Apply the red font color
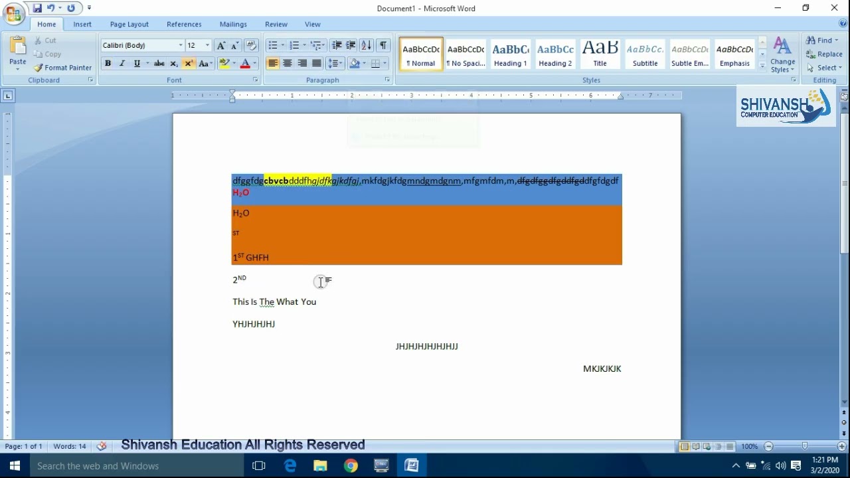The height and width of the screenshot is (478, 850). (x=245, y=64)
